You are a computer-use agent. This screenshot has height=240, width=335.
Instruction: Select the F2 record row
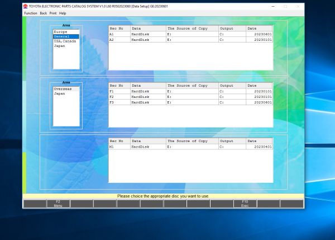click(190, 97)
